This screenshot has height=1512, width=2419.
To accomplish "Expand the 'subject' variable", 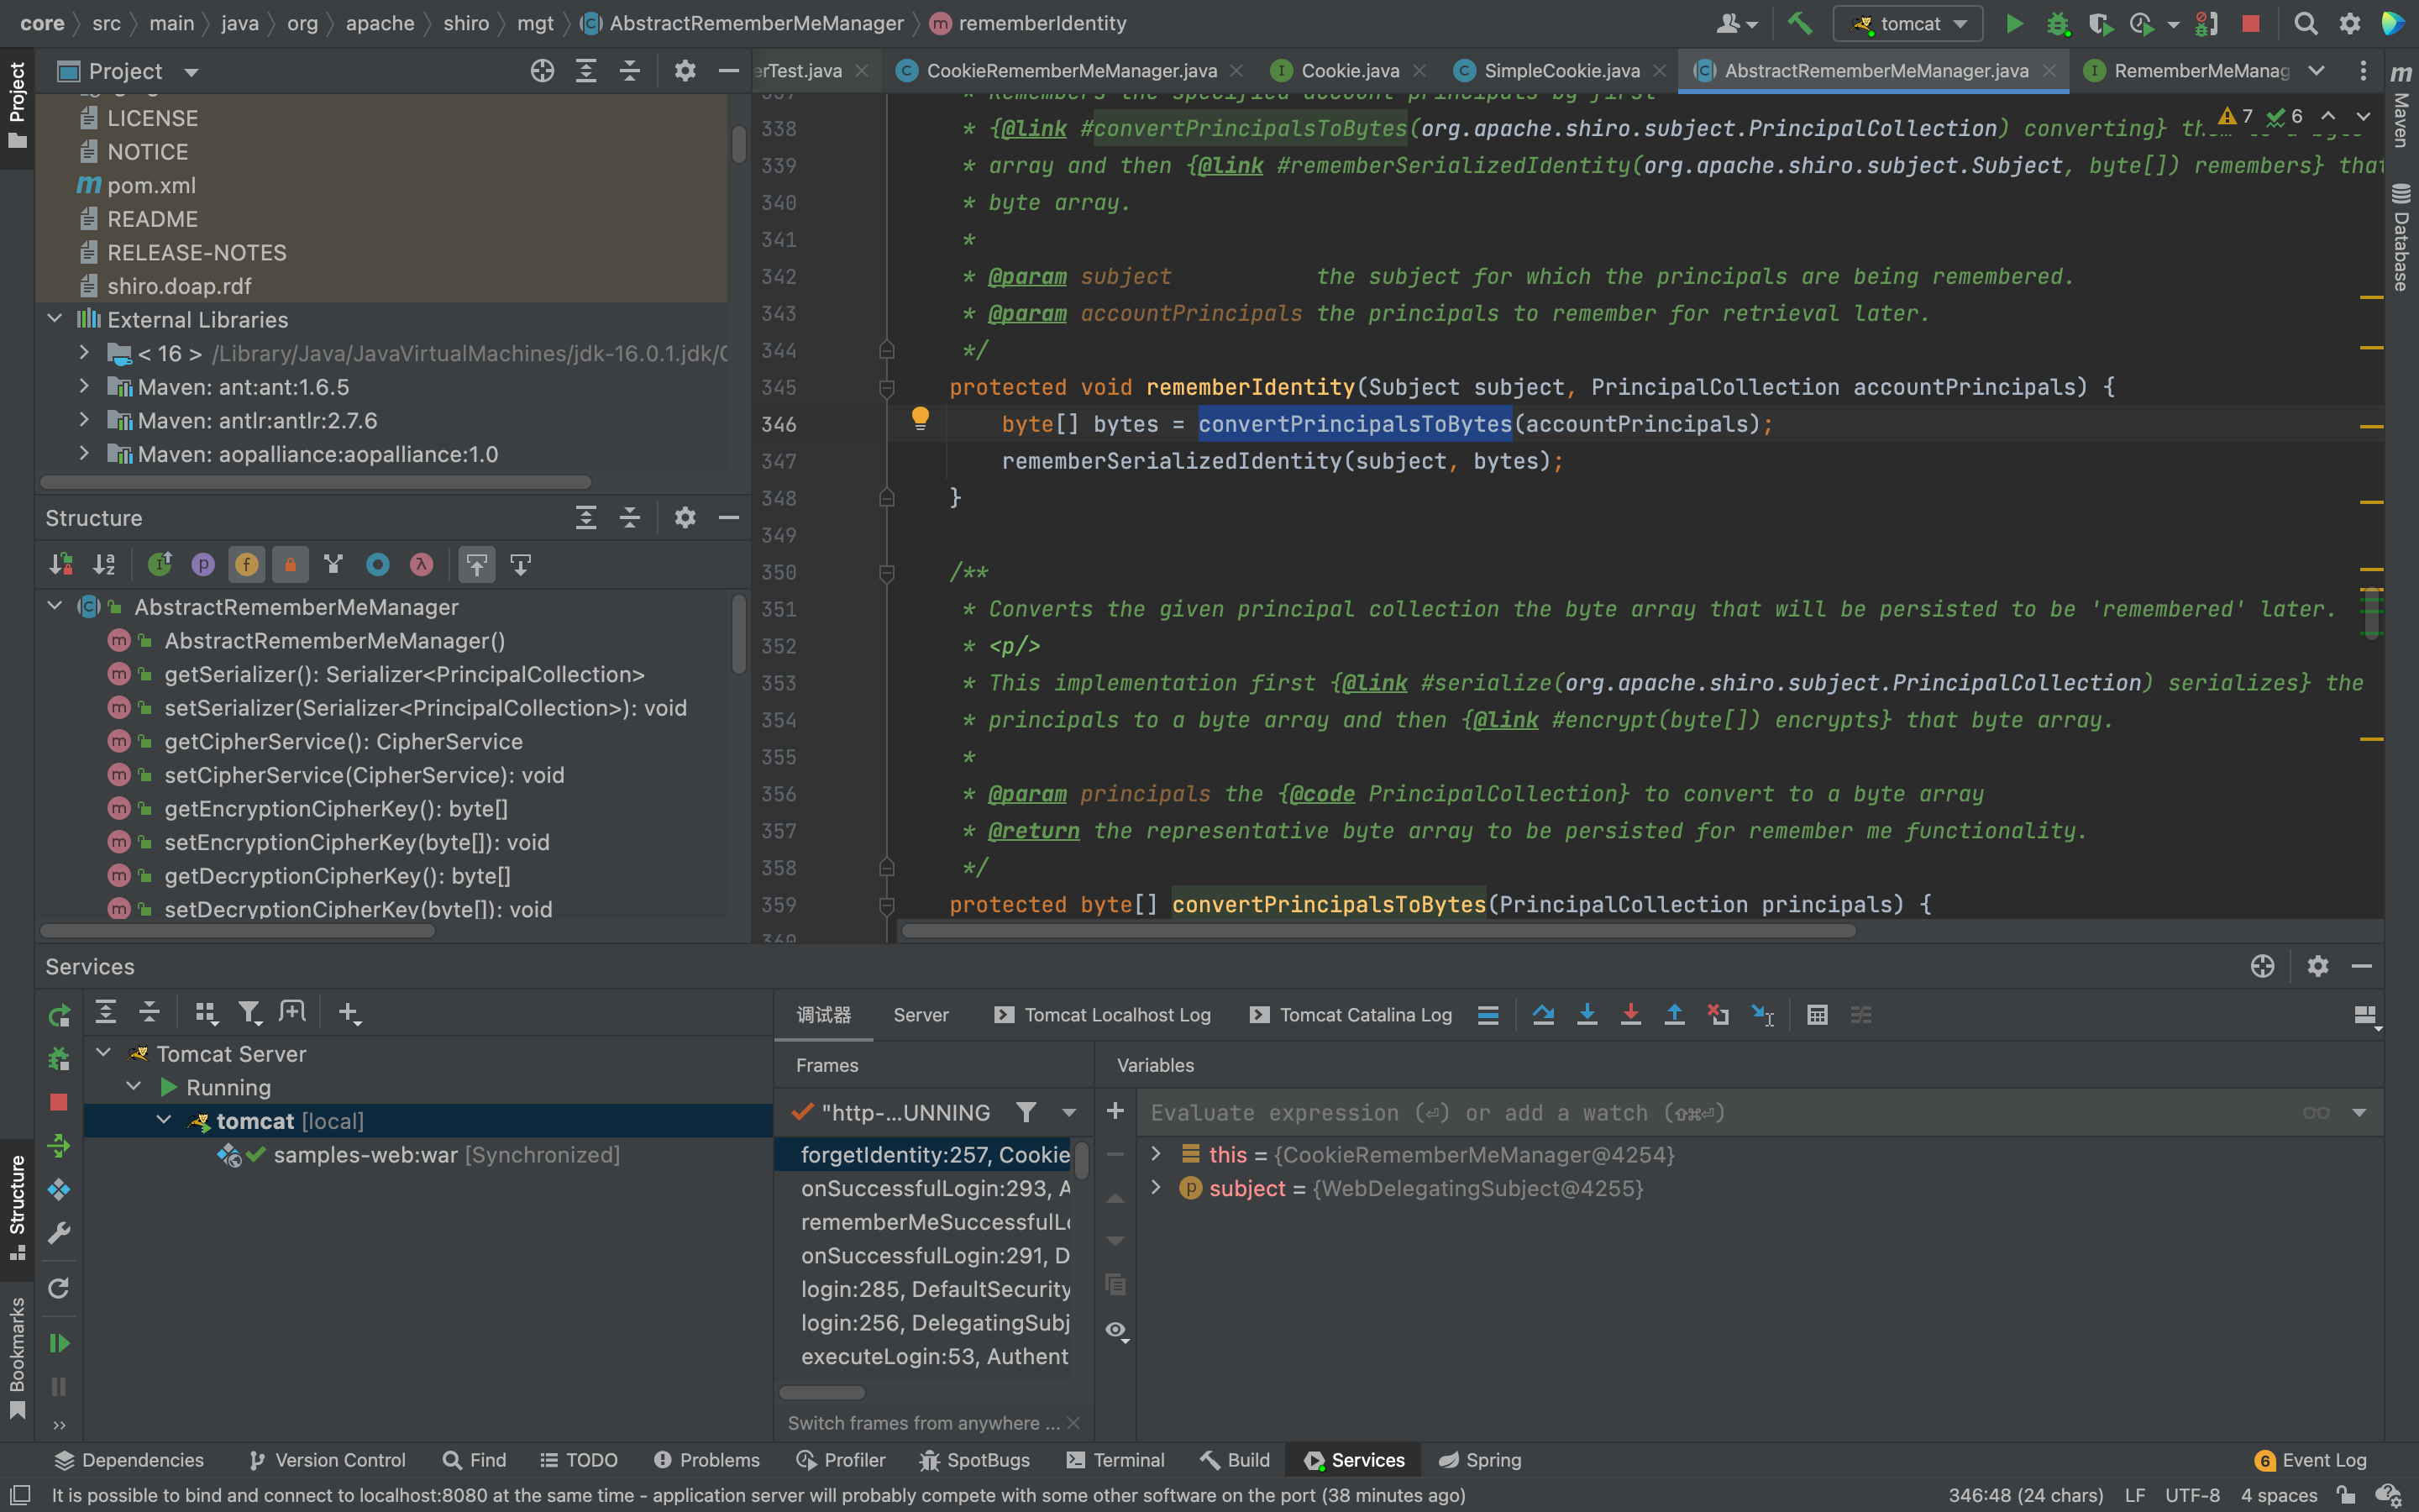I will click(1157, 1188).
